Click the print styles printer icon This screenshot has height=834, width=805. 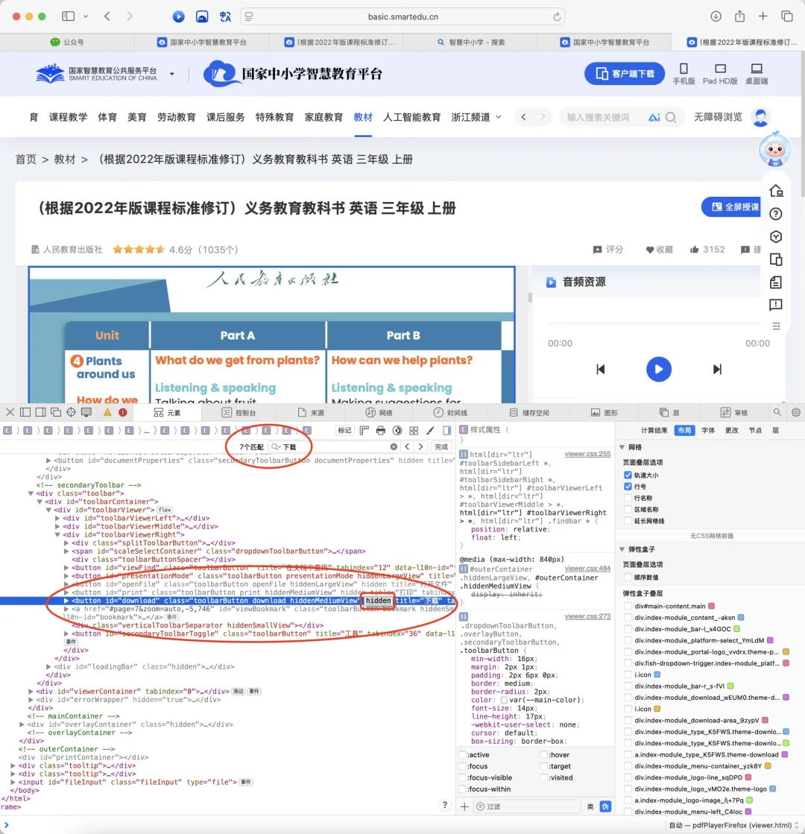point(380,430)
